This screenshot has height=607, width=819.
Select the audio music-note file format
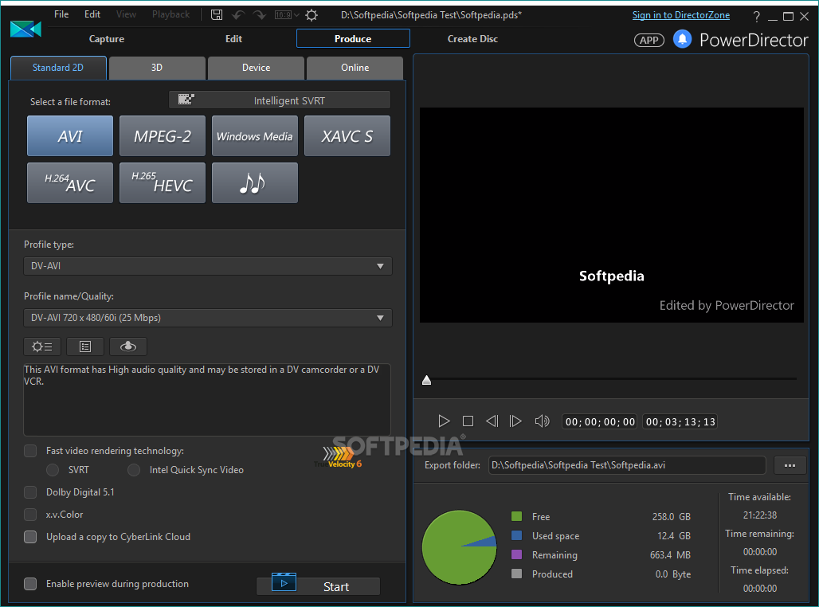255,182
